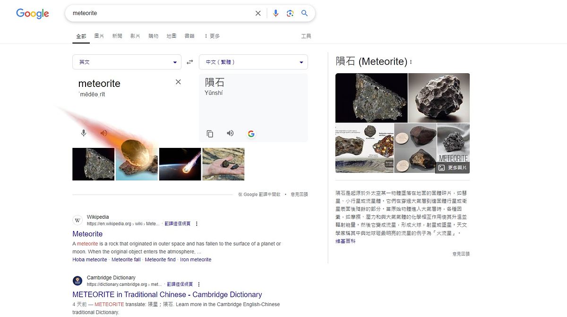This screenshot has height=317, width=567.
Task: Expand the 更多 search filters menu
Action: [x=212, y=36]
